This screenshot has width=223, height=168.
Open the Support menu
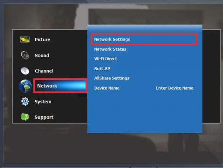click(x=44, y=117)
